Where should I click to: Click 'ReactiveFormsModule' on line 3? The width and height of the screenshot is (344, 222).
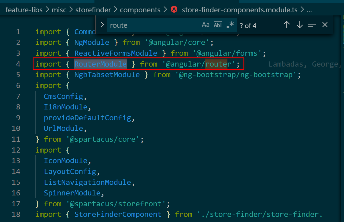point(116,53)
